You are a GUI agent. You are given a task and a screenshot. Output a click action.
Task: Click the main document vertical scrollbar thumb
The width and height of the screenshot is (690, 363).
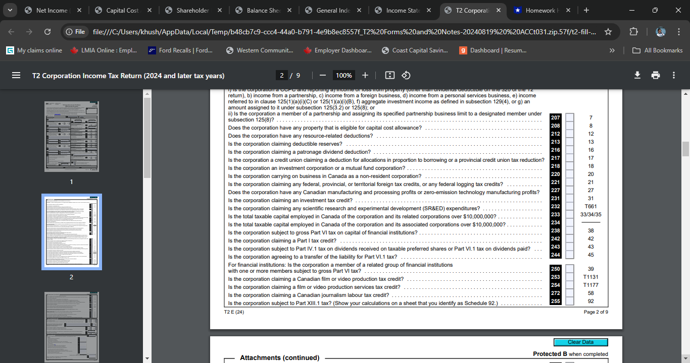tap(685, 150)
